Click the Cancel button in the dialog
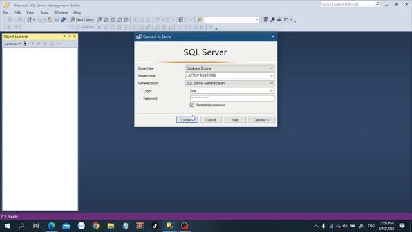This screenshot has width=412, height=232. (211, 120)
